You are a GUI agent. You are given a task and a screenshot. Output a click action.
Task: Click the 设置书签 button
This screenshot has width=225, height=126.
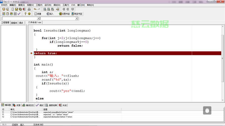[x=64, y=14]
